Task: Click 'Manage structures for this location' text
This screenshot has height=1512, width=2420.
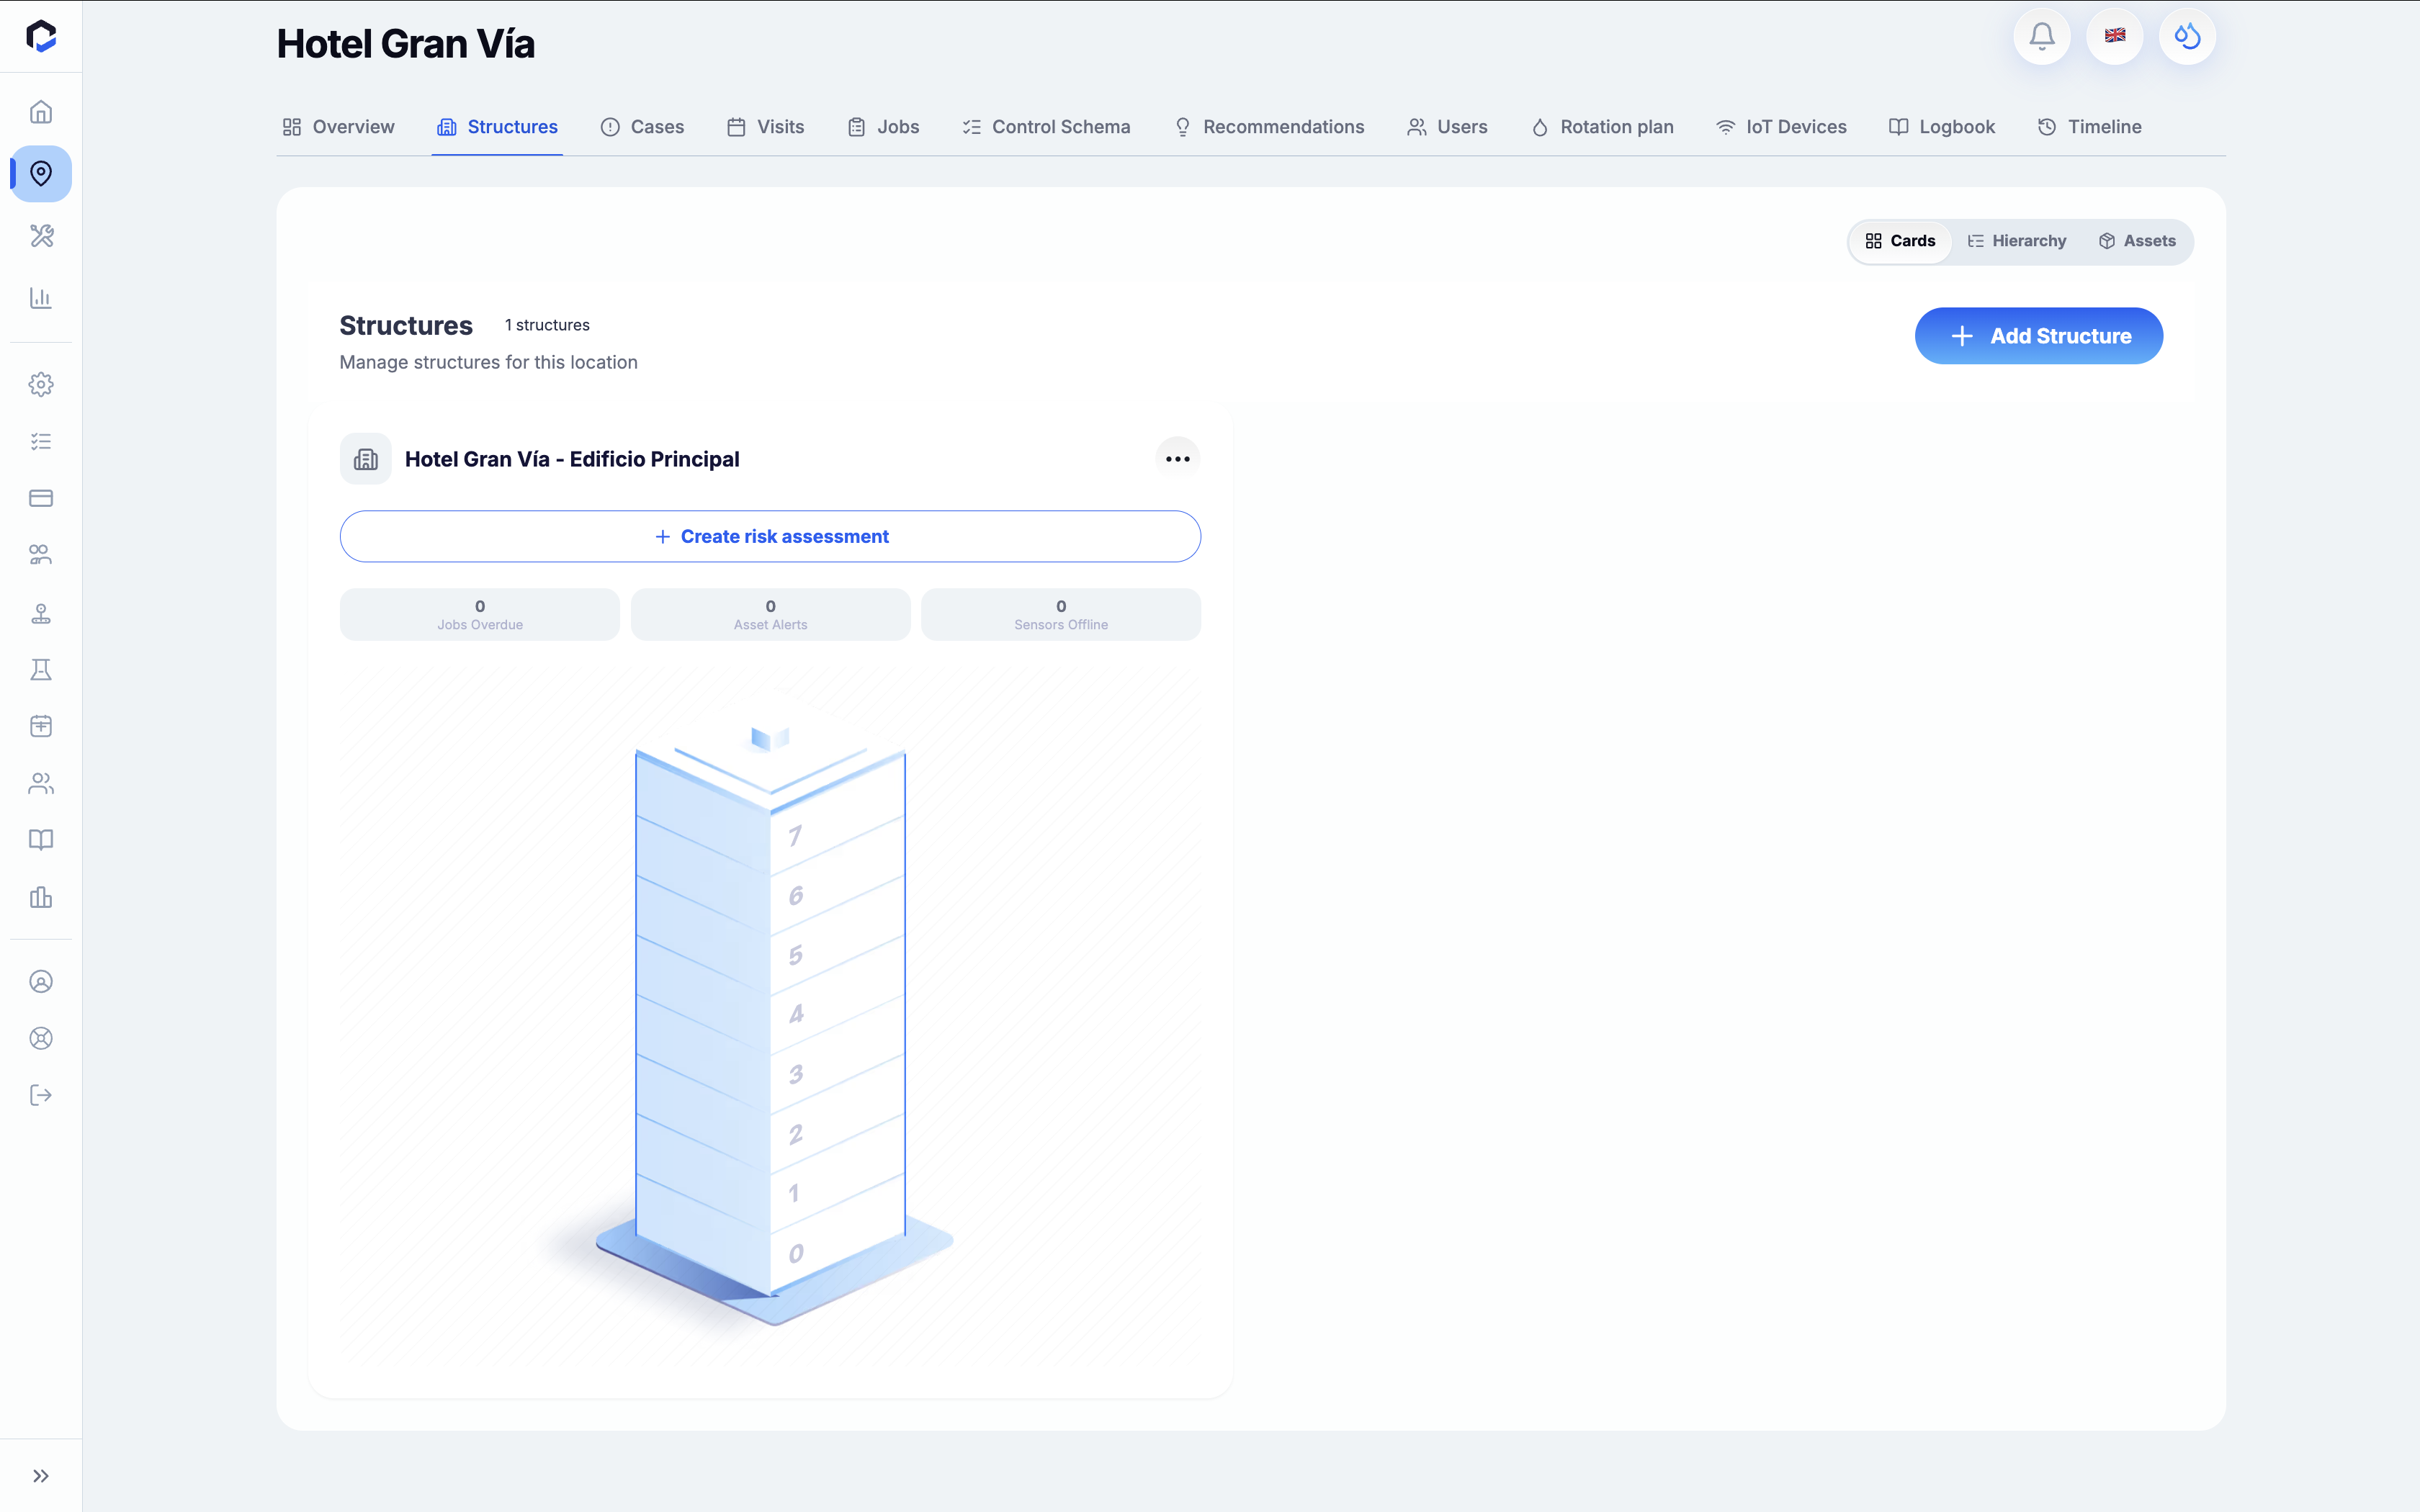Action: 488,362
